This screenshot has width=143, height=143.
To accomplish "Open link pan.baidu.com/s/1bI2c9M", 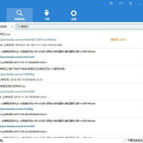I will 17,91.
